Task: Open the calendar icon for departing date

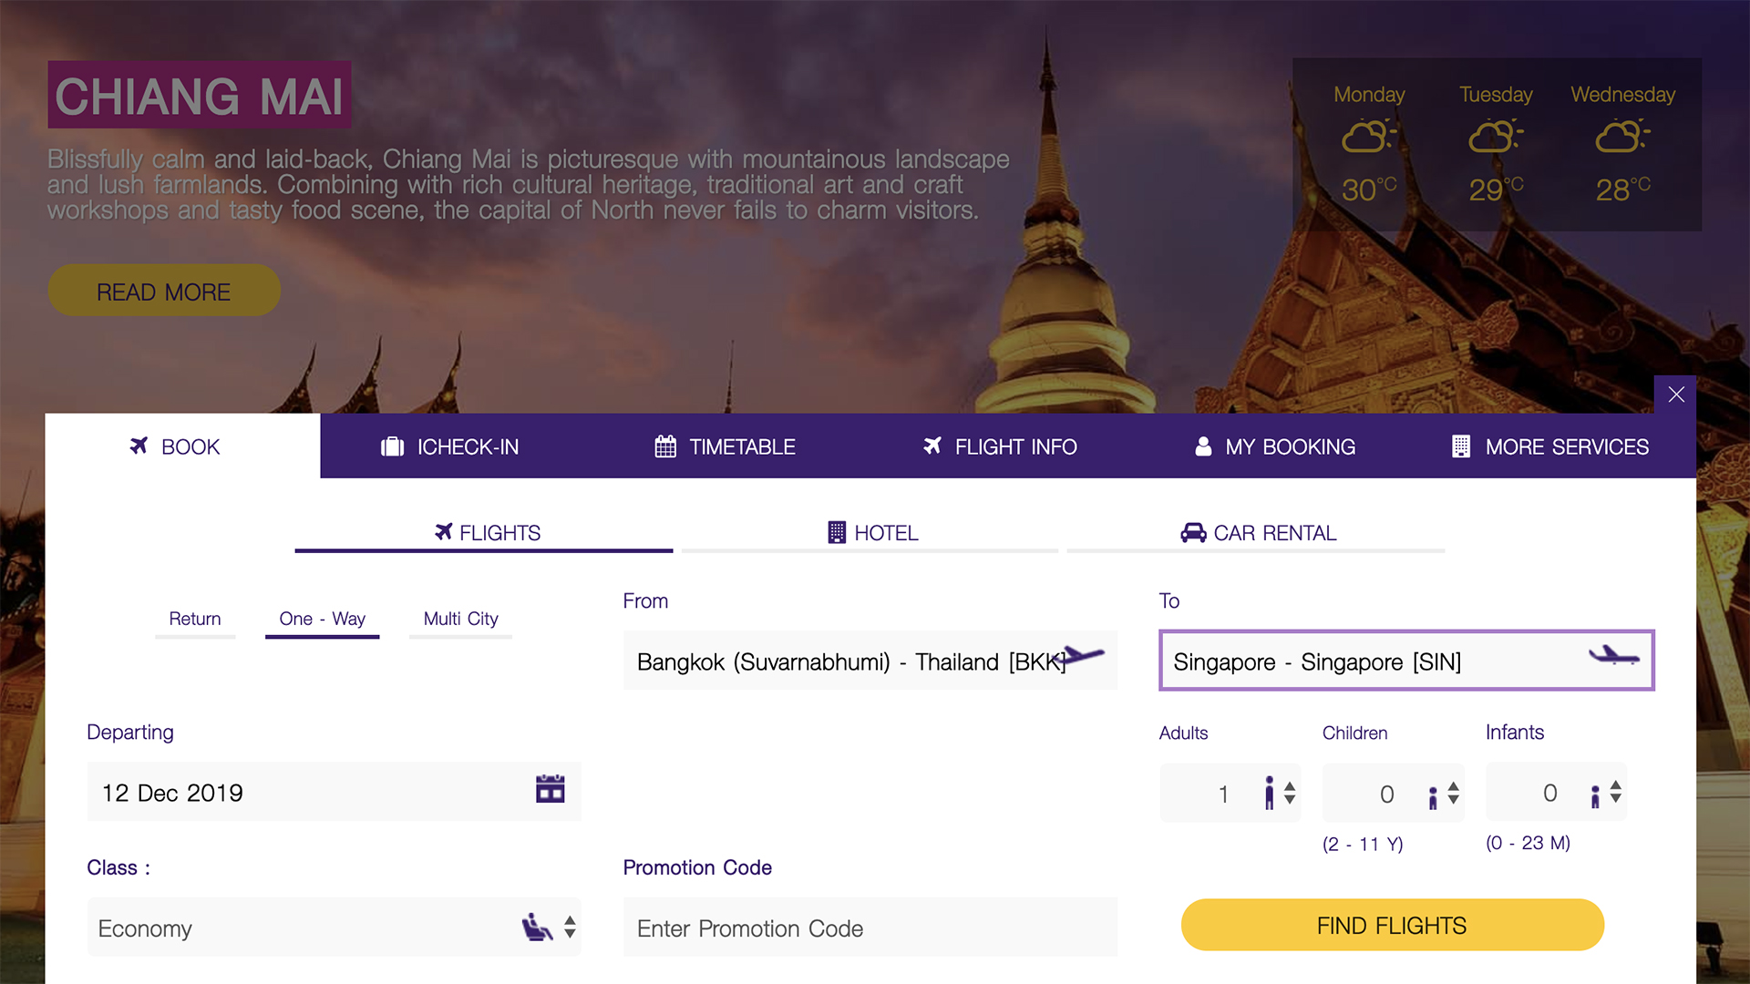Action: tap(551, 789)
